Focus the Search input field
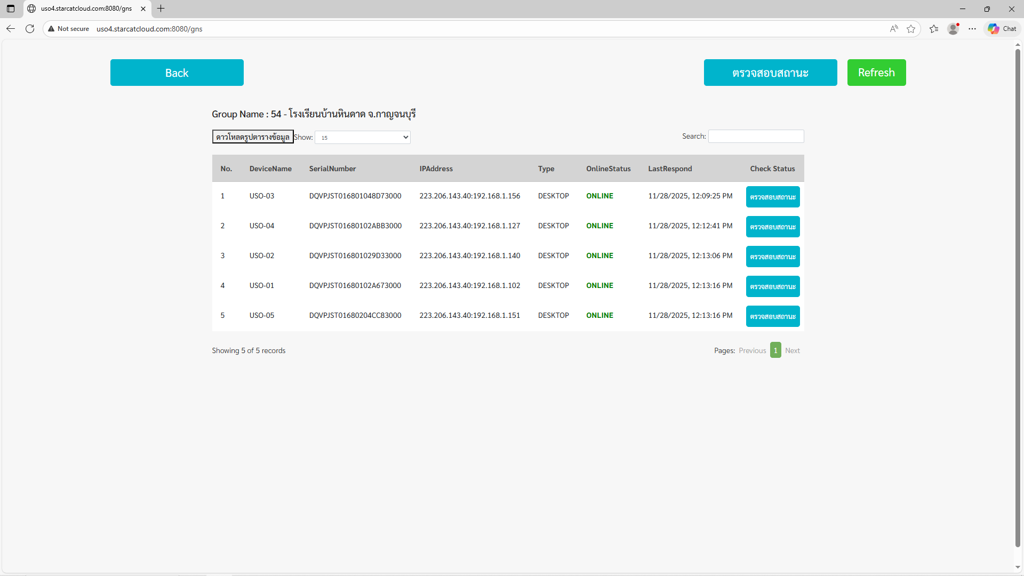The image size is (1024, 576). click(756, 137)
